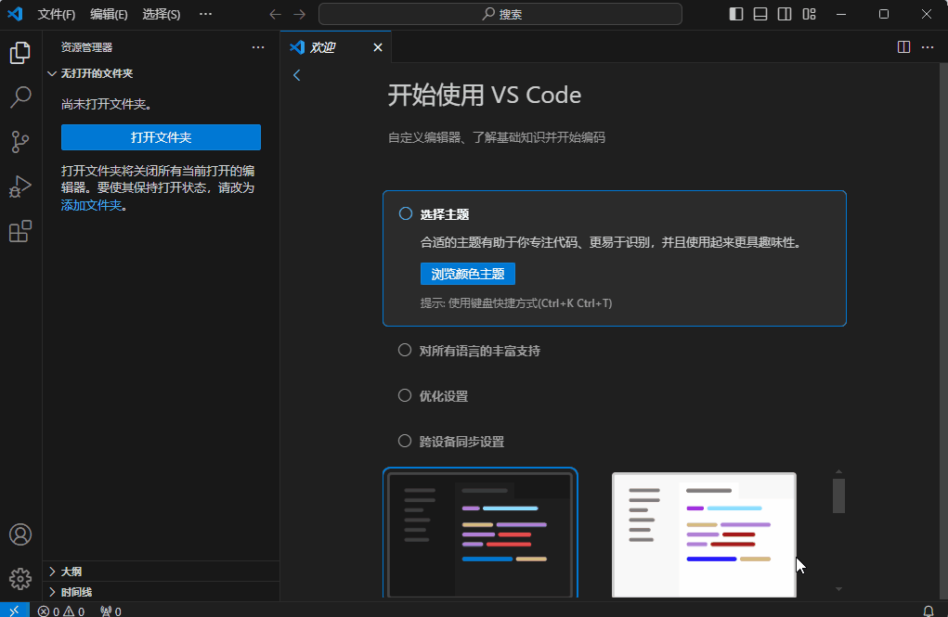The image size is (948, 617).
Task: Switch to the 欢迎 tab
Action: [x=322, y=46]
